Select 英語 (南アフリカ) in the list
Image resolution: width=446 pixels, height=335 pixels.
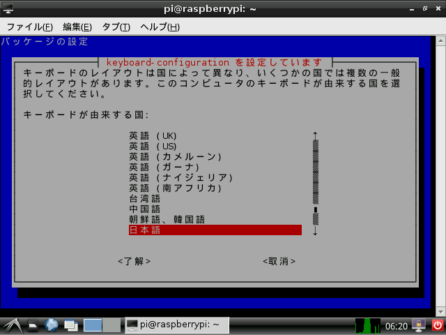click(x=175, y=188)
